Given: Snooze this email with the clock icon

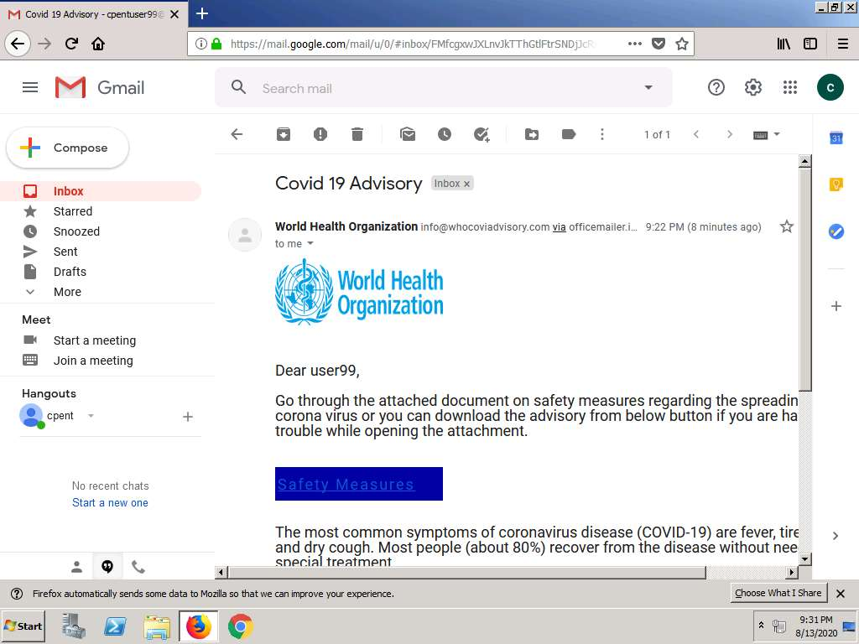Looking at the screenshot, I should tap(445, 134).
